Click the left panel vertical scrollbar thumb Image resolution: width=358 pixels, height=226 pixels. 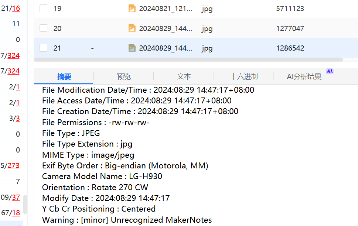(25, 204)
